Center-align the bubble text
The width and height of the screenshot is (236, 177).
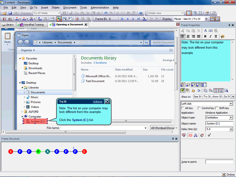(188, 37)
